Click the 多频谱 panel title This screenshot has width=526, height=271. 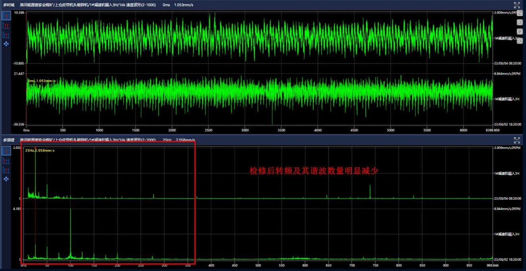click(9, 140)
